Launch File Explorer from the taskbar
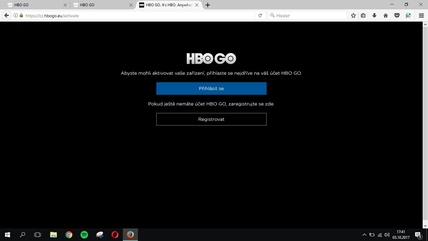 54,235
